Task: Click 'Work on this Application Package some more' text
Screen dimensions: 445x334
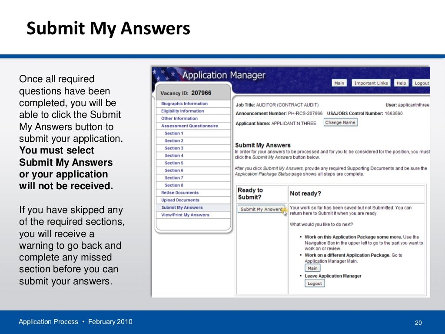Action: coord(353,237)
